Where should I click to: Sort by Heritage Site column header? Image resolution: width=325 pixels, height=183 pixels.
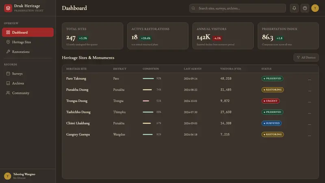pyautogui.click(x=76, y=69)
